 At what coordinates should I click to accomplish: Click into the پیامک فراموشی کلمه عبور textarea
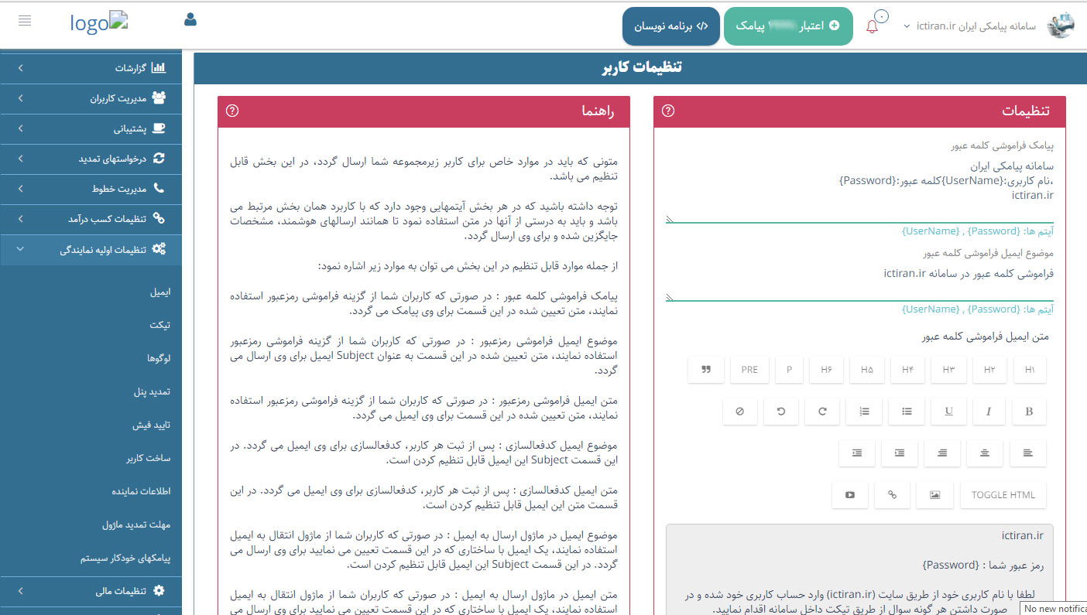859,190
